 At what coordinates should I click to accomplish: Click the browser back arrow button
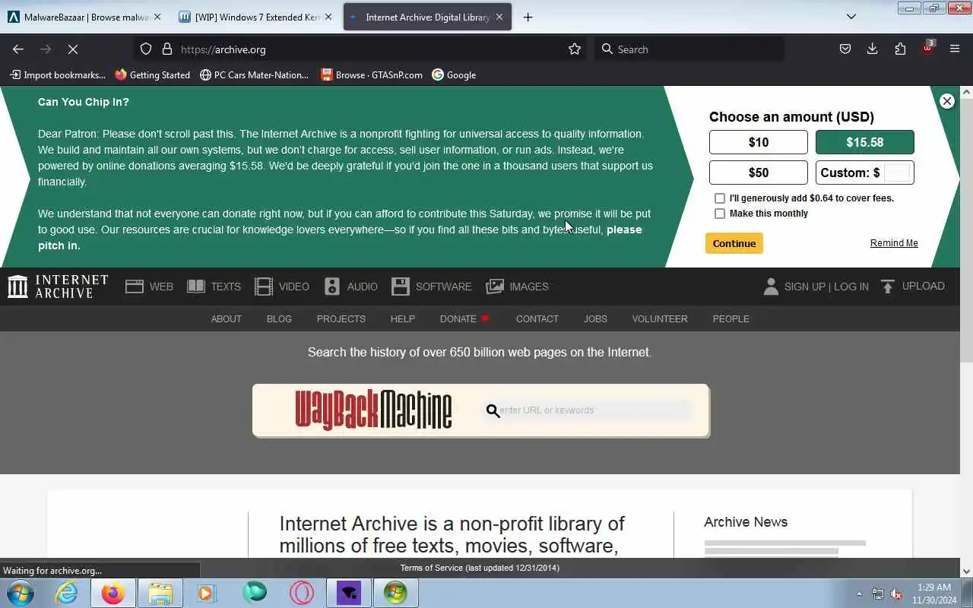tap(18, 49)
